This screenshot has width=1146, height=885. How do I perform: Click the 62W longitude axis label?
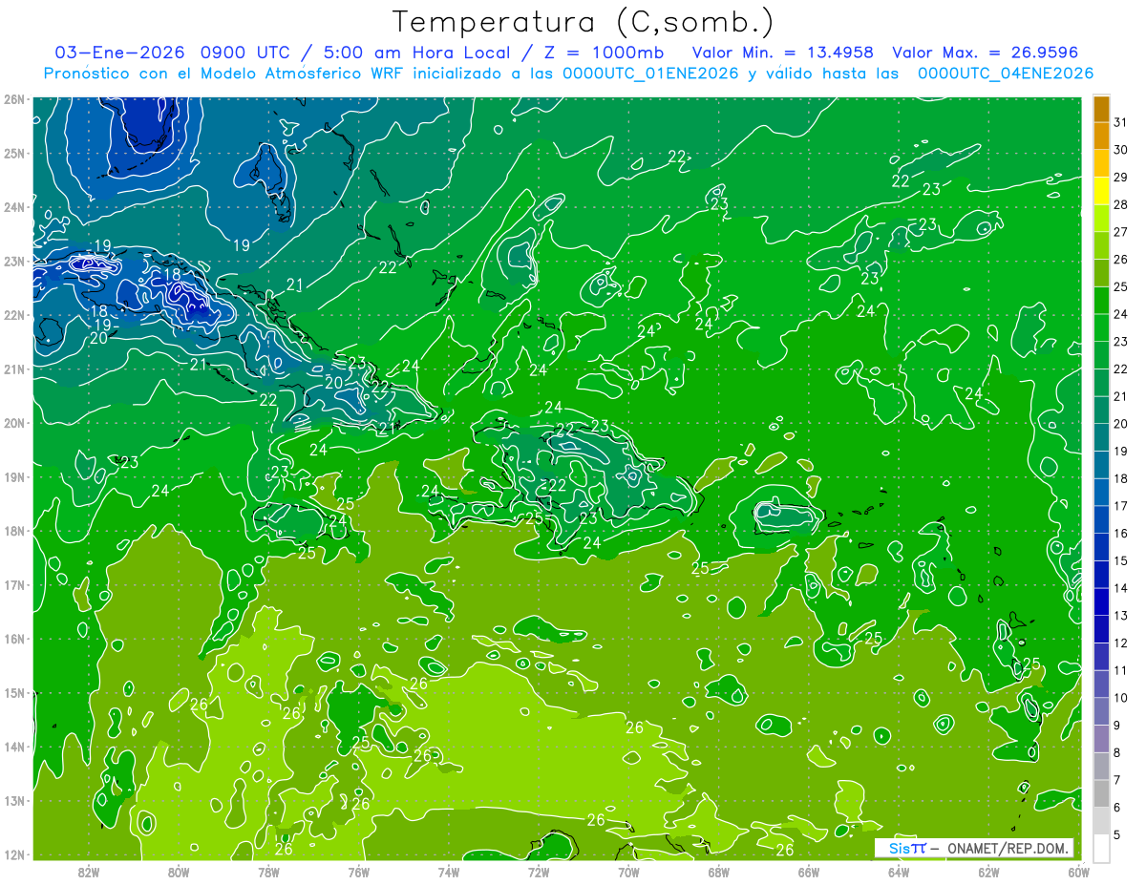click(989, 873)
